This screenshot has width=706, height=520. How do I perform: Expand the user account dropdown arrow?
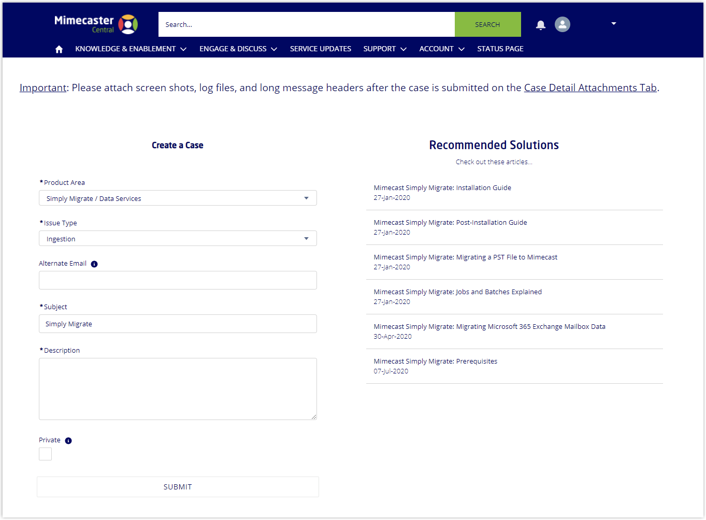[613, 24]
